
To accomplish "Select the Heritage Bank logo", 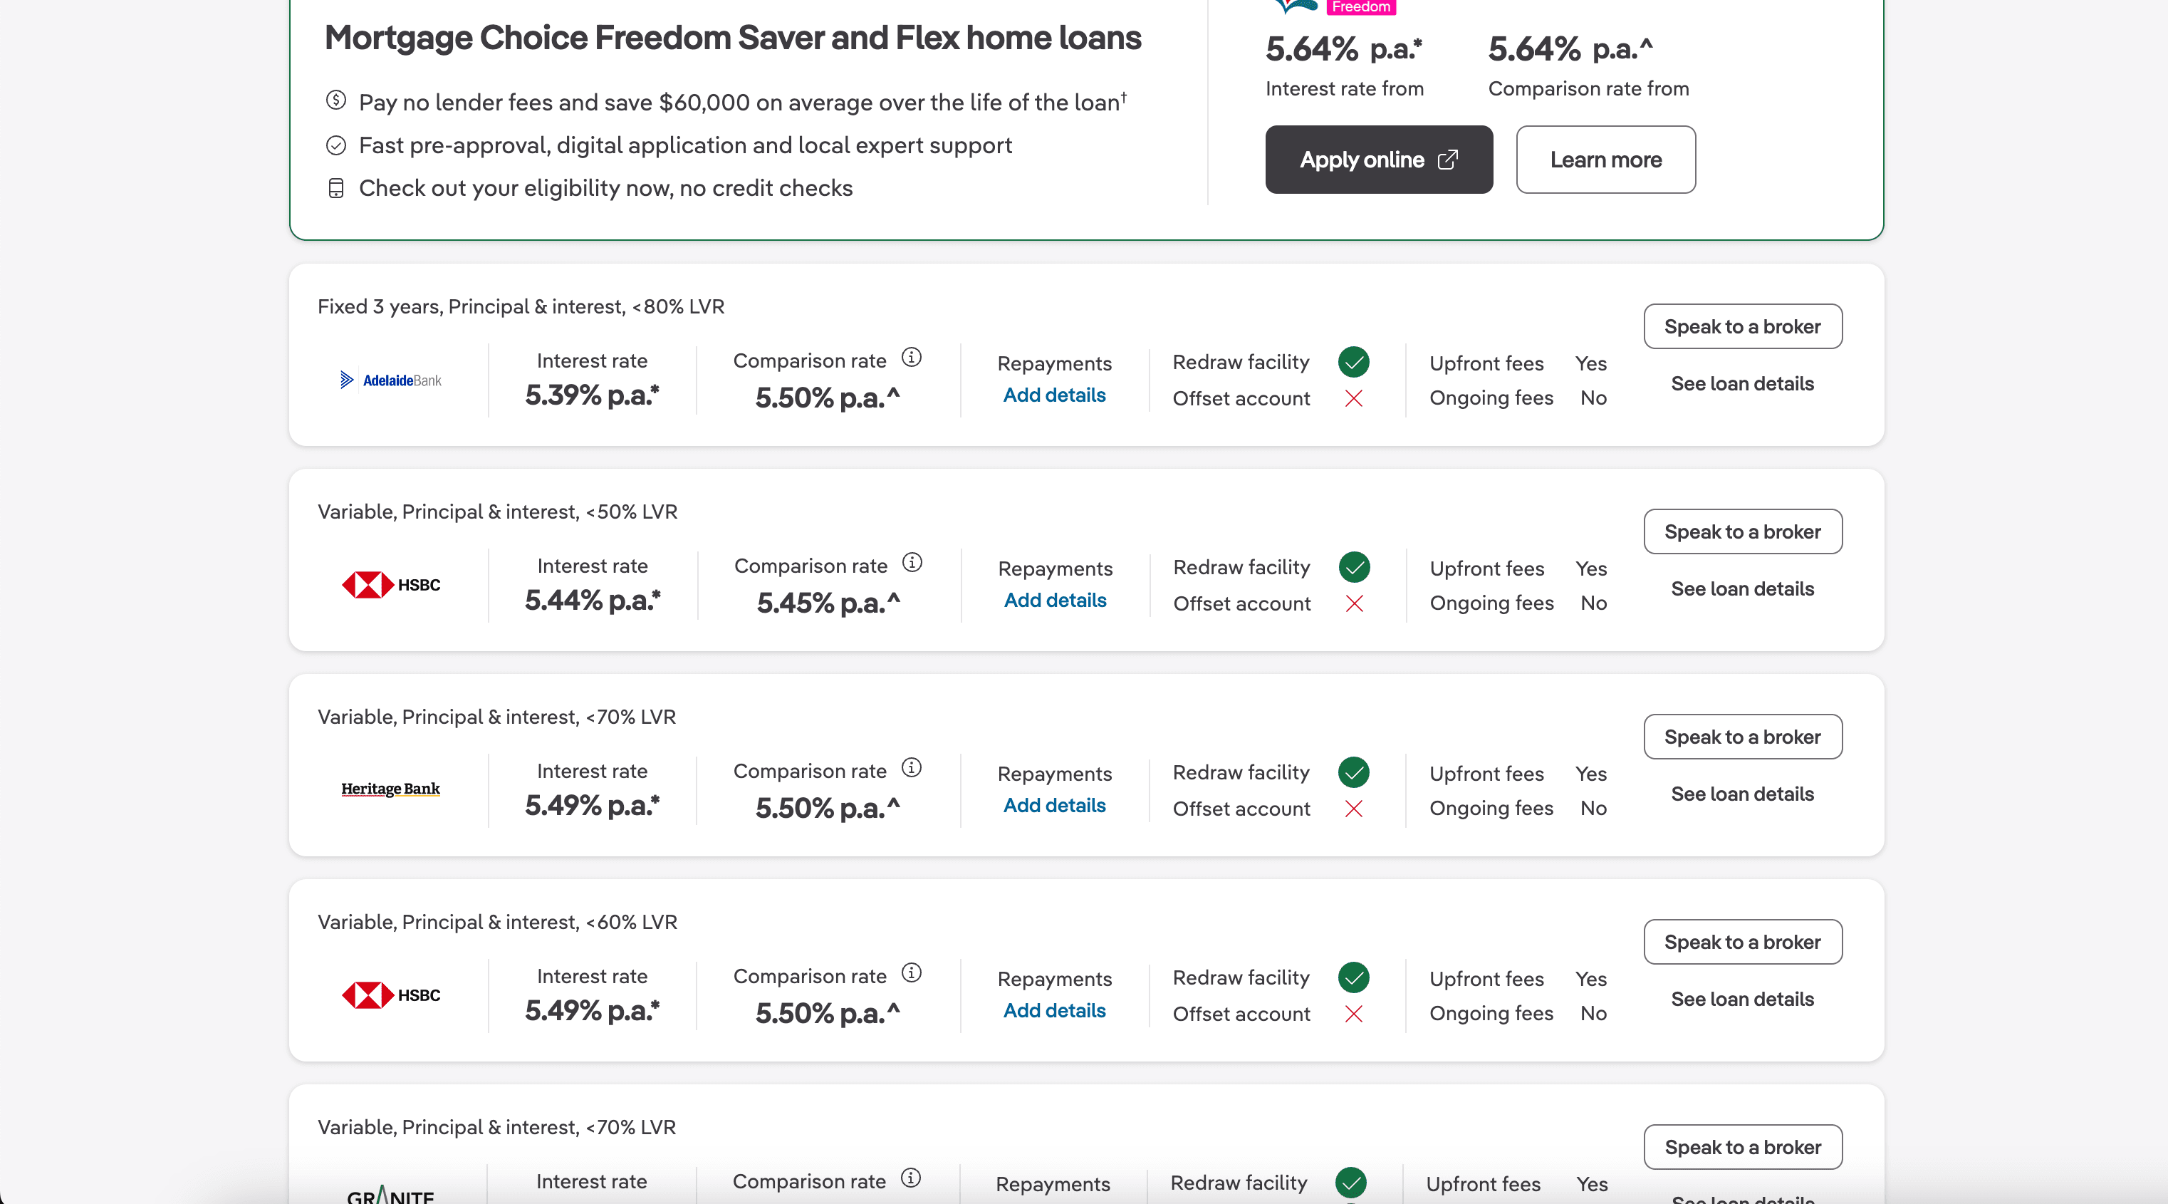I will point(390,790).
